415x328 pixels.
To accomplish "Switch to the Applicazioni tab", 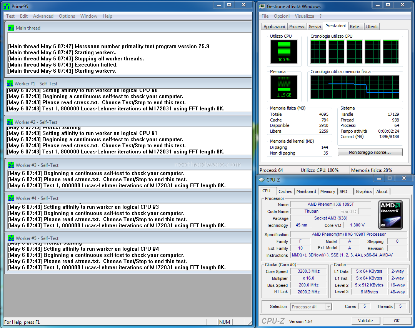I will point(274,27).
